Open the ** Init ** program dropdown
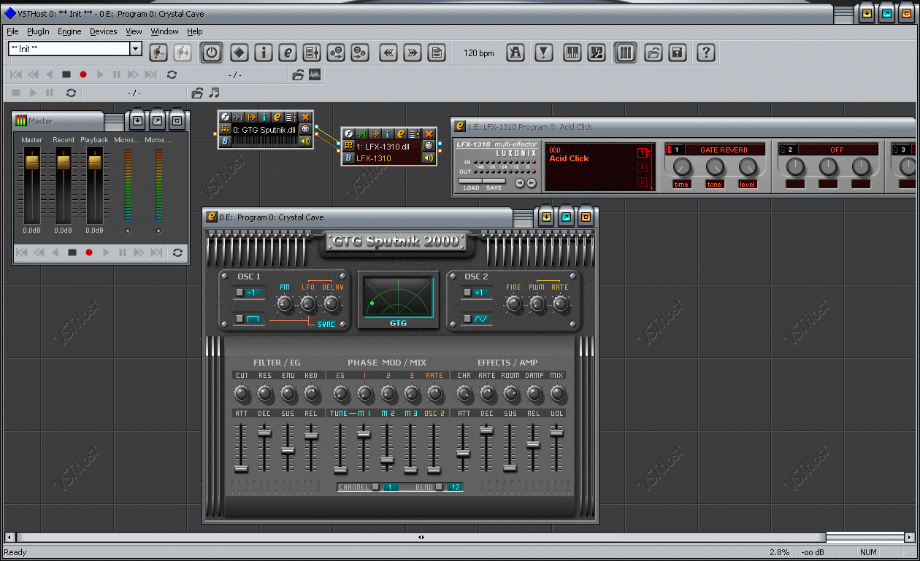920x561 pixels. tap(135, 49)
